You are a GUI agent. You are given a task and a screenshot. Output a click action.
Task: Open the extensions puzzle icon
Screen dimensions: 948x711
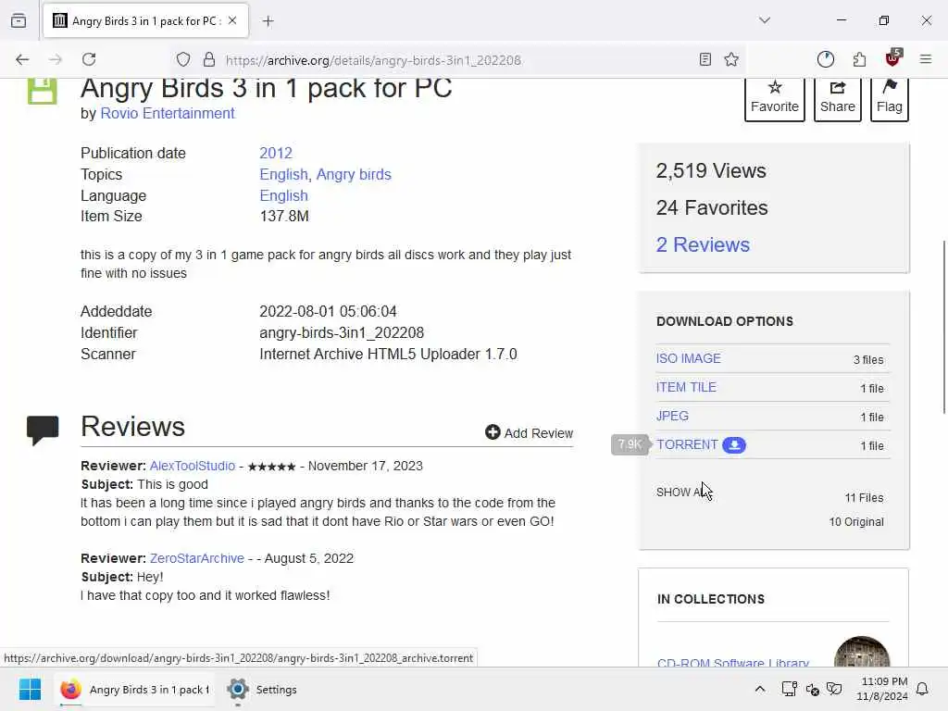coord(859,59)
